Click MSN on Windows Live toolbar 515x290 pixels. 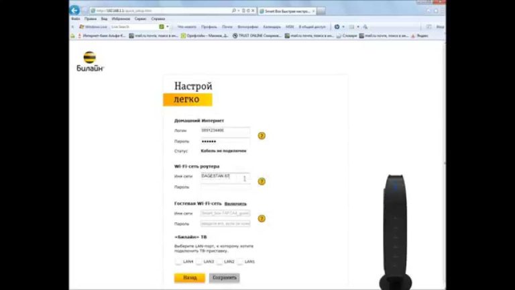(290, 27)
